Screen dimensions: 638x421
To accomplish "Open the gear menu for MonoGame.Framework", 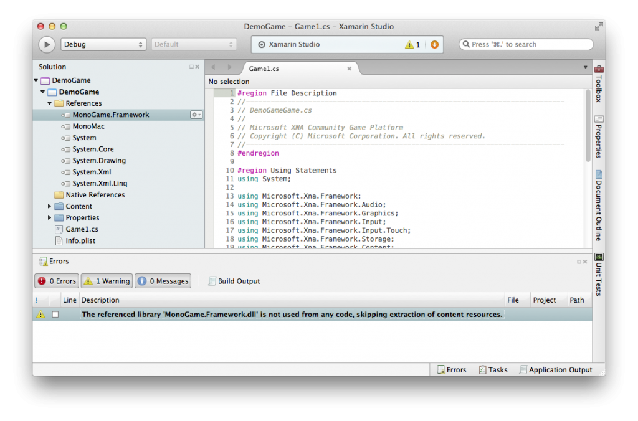I will point(196,115).
